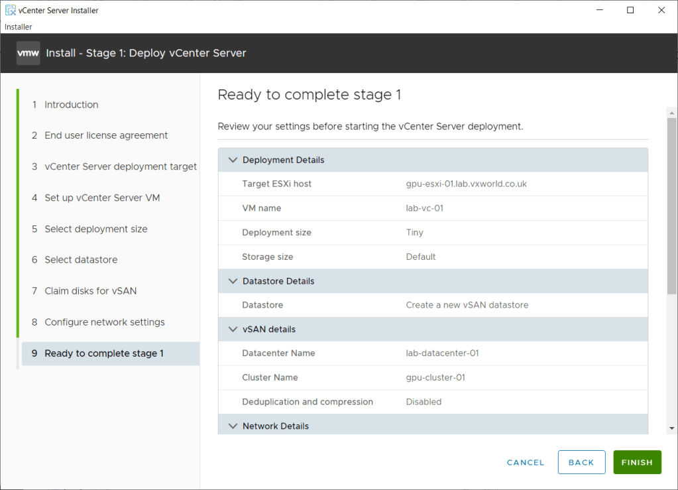Jump to vCenter Server deployment target step
678x490 pixels.
[120, 166]
